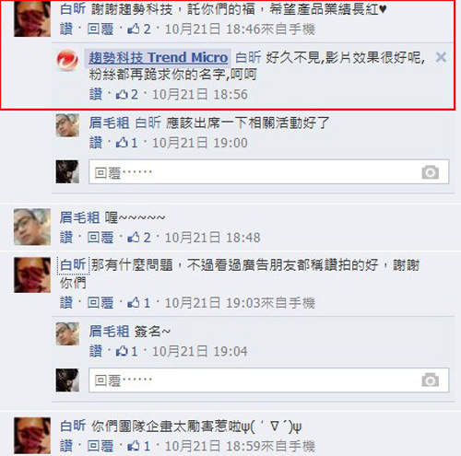This screenshot has width=461, height=456.
Task: Click the camera icon in second reply box
Action: click(x=431, y=380)
